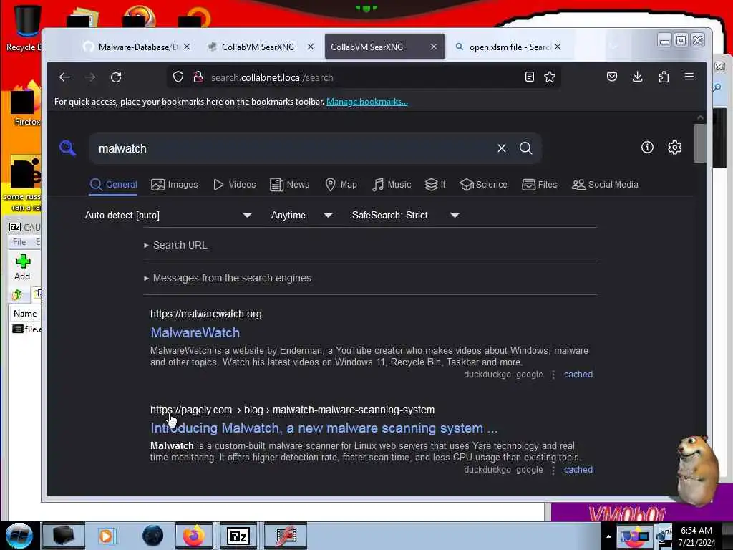Open the Introducing Malwatch result title
The width and height of the screenshot is (733, 550).
(324, 428)
